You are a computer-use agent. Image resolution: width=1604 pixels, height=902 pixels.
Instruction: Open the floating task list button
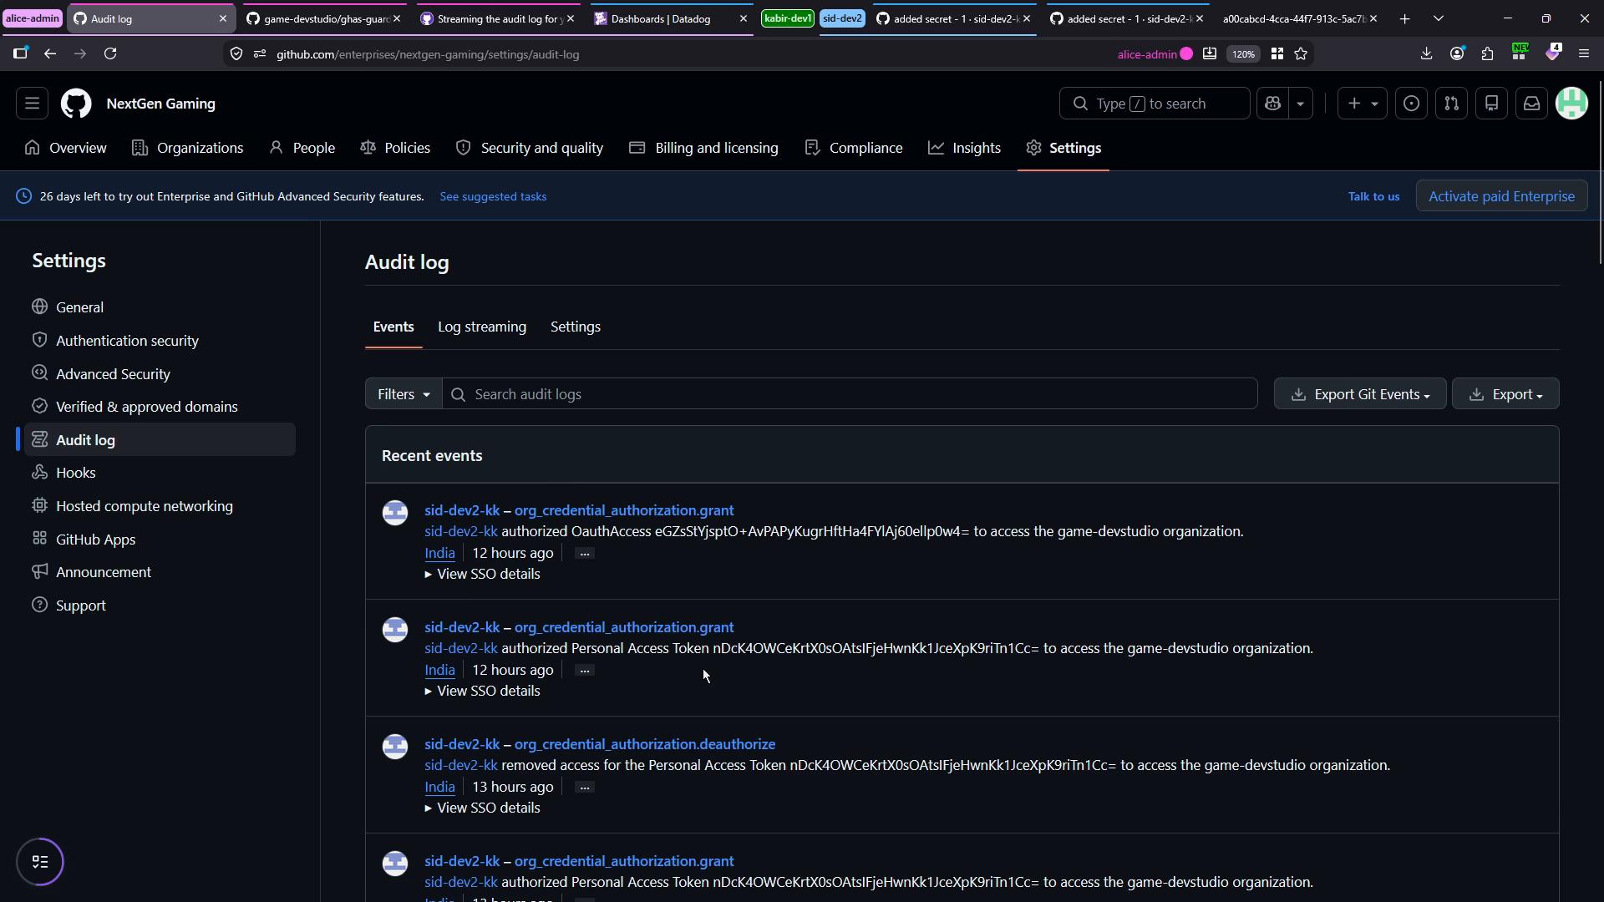(40, 862)
